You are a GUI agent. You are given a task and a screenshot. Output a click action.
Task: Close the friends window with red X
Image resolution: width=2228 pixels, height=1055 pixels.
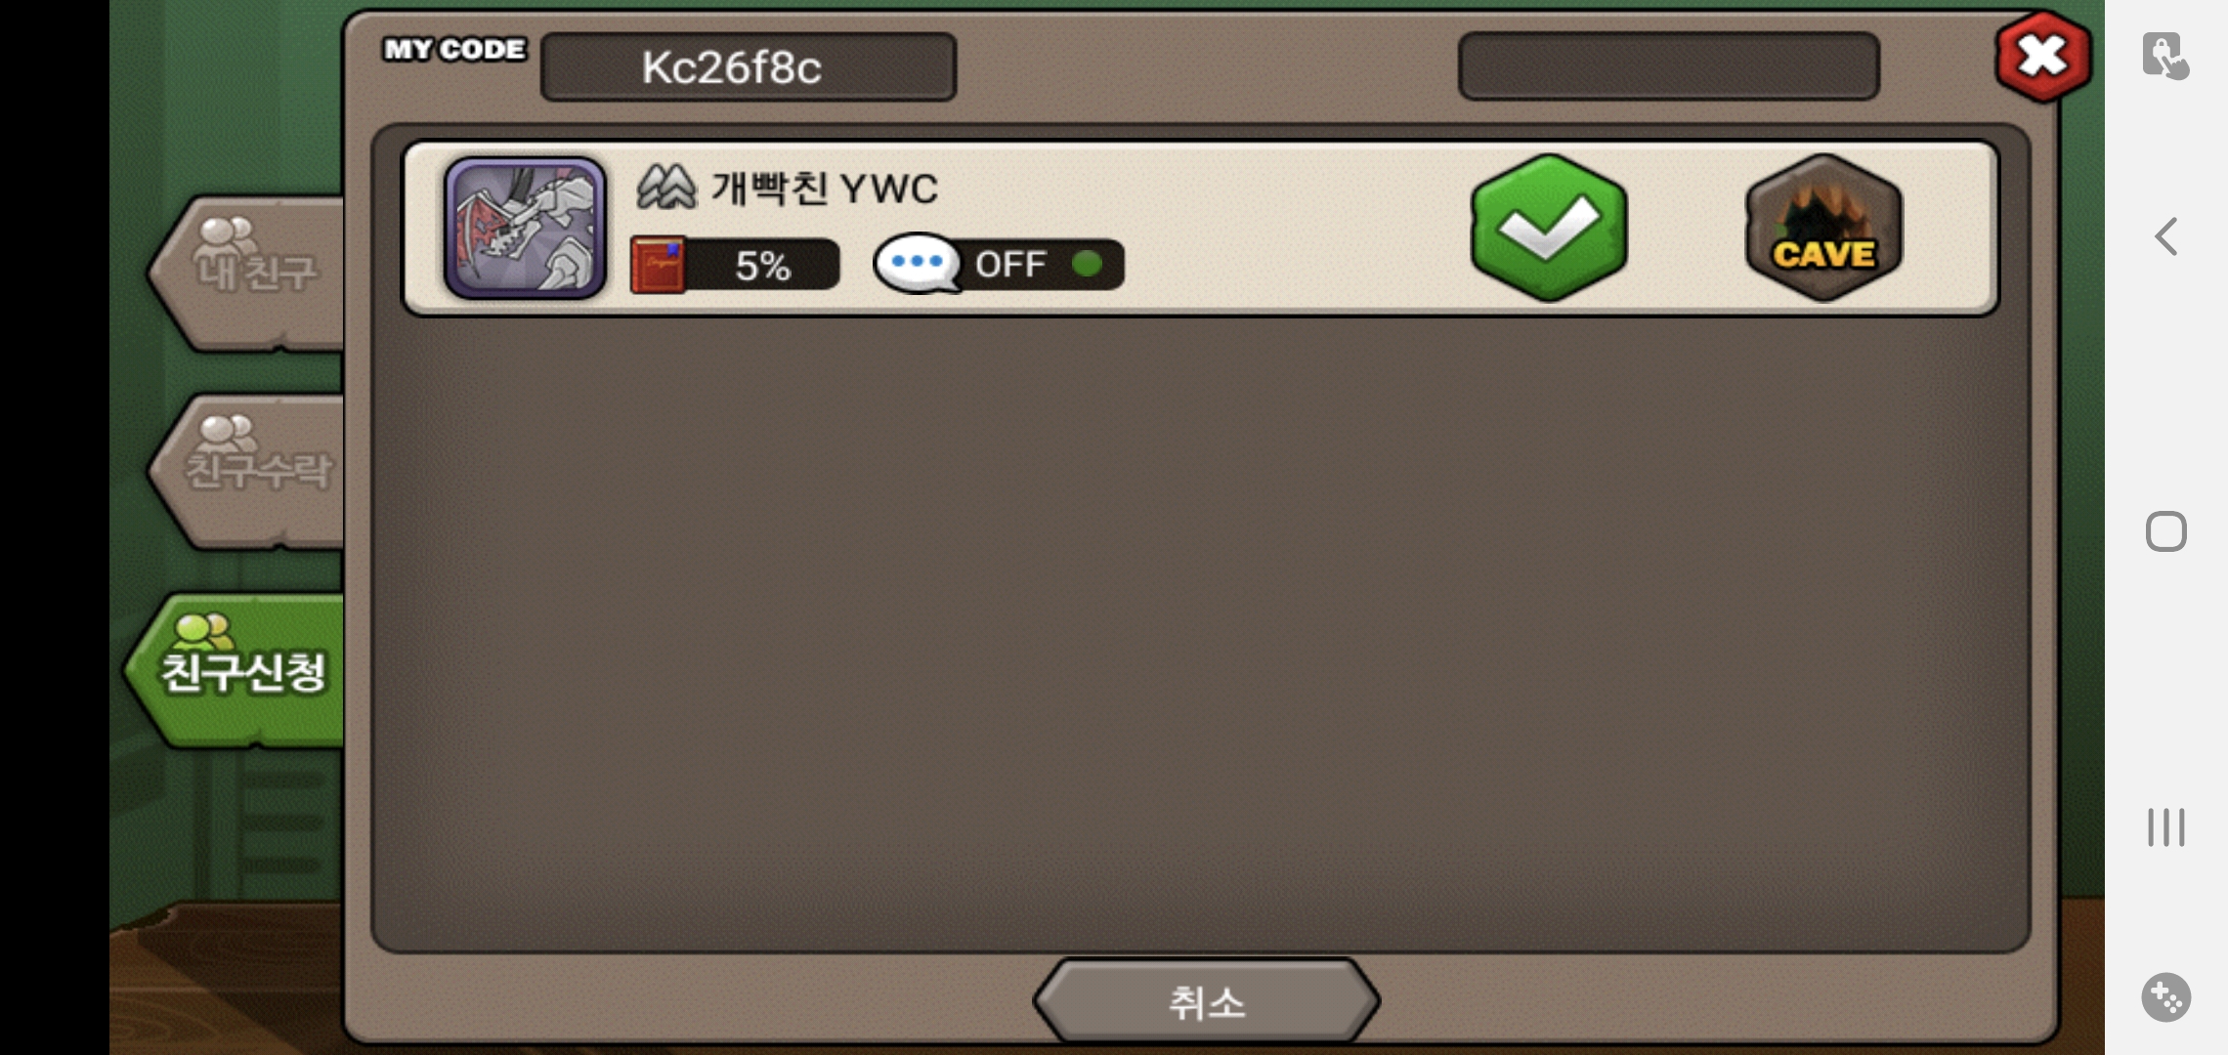click(x=2042, y=56)
